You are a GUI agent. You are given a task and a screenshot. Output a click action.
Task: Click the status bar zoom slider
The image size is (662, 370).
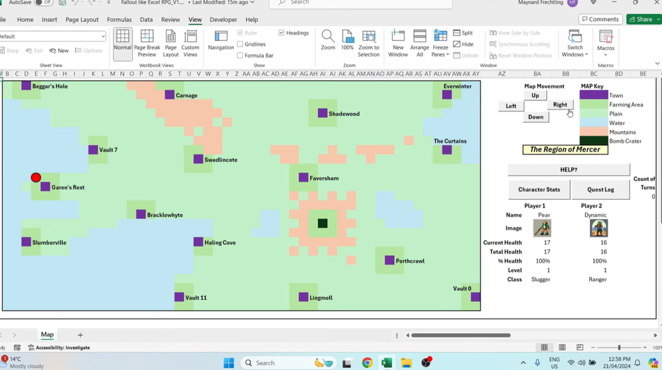619,347
